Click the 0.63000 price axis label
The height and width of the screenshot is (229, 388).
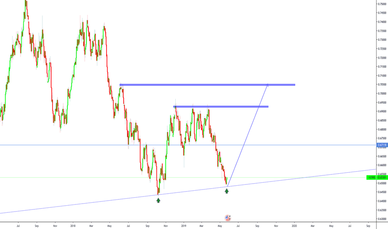(x=383, y=219)
